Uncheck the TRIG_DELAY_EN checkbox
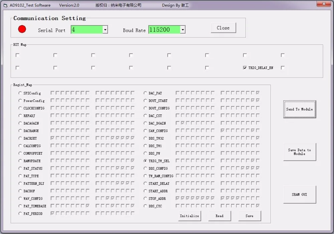The image size is (334, 234). pyautogui.click(x=245, y=68)
